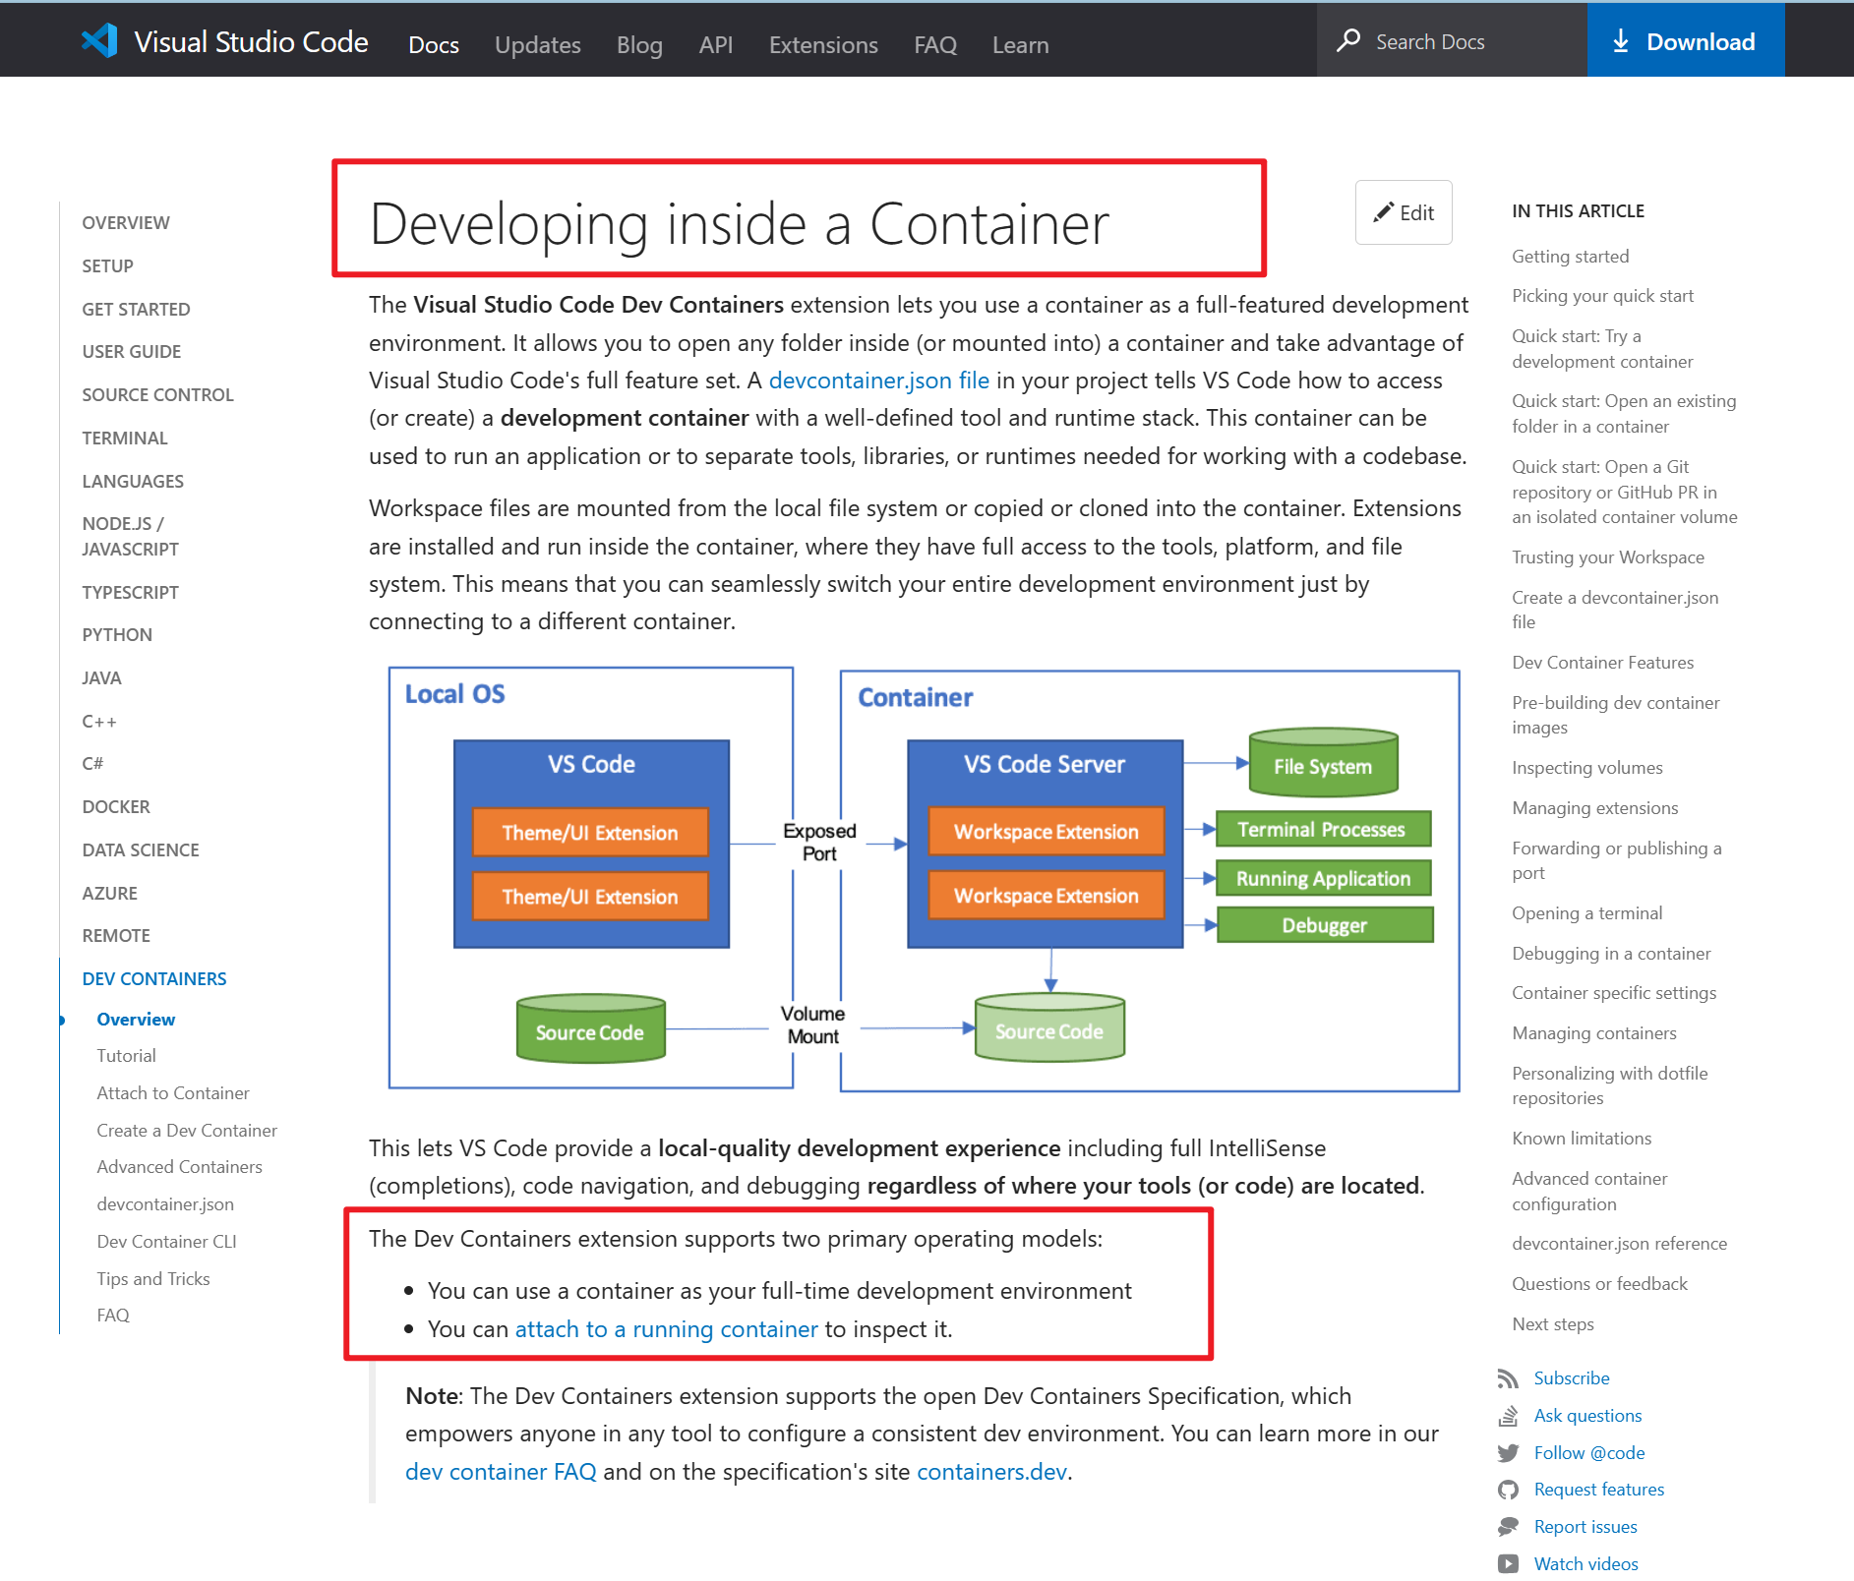
Task: Expand the DATA SCIENCE sidebar section
Action: 141,849
